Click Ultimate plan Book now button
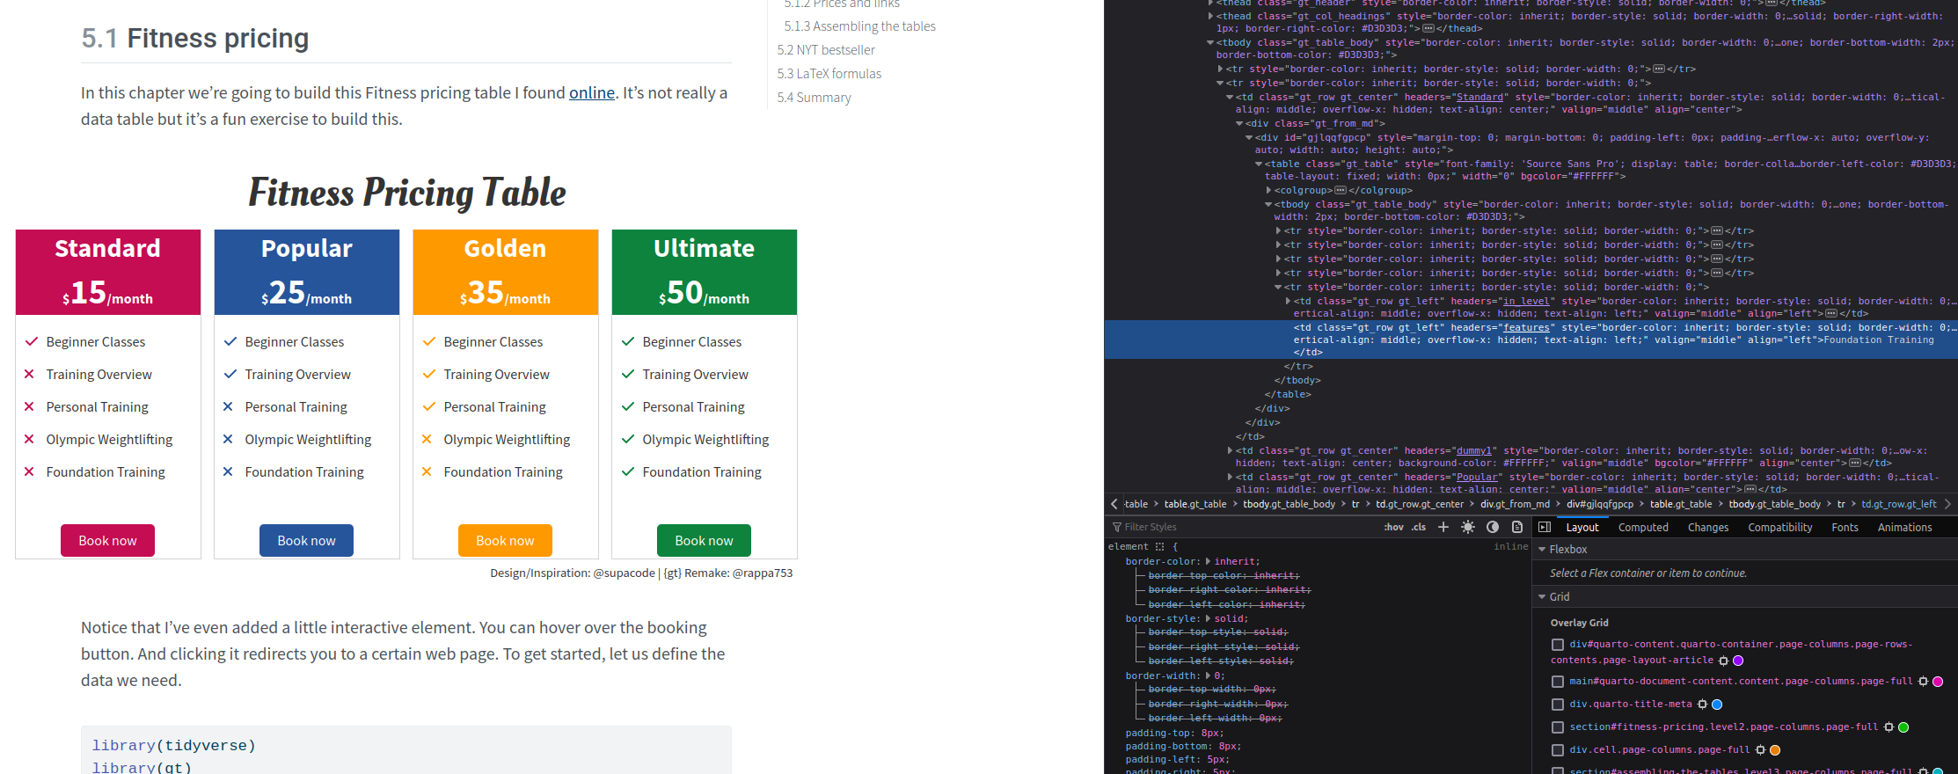This screenshot has height=774, width=1958. pyautogui.click(x=704, y=540)
